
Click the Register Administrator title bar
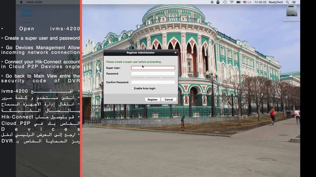click(140, 53)
